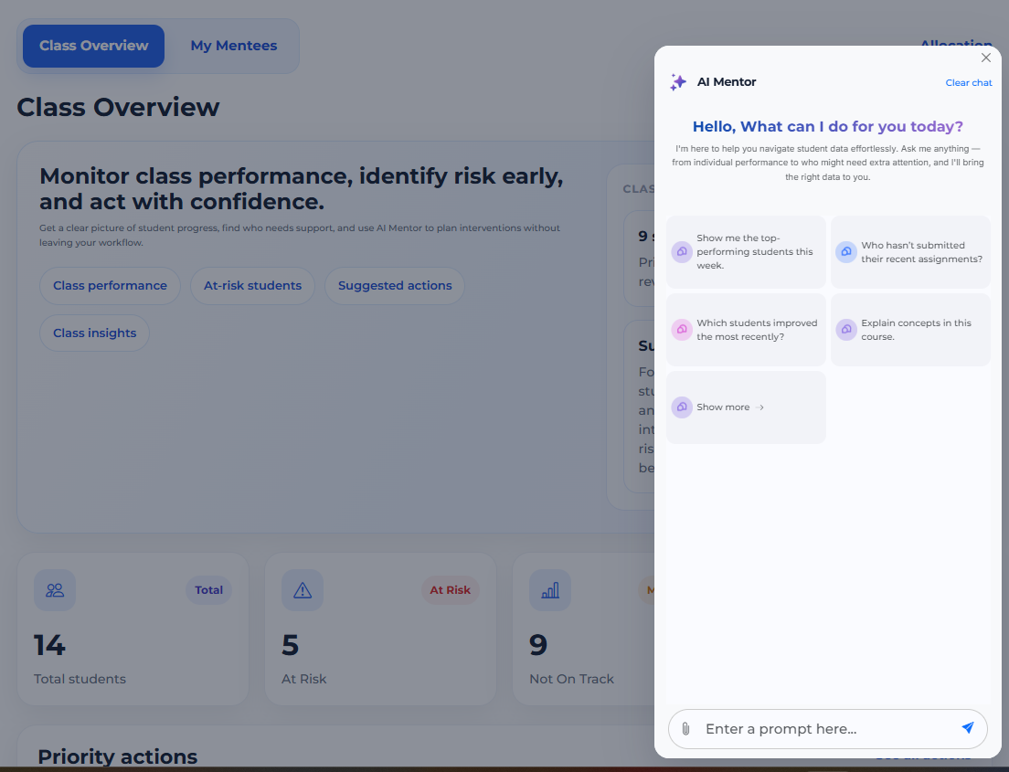The image size is (1009, 772).
Task: Click the Class Overview page heading
Action: [x=118, y=107]
